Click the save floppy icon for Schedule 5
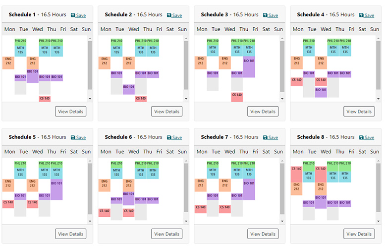Image resolution: width=385 pixels, height=248 pixels. click(73, 137)
